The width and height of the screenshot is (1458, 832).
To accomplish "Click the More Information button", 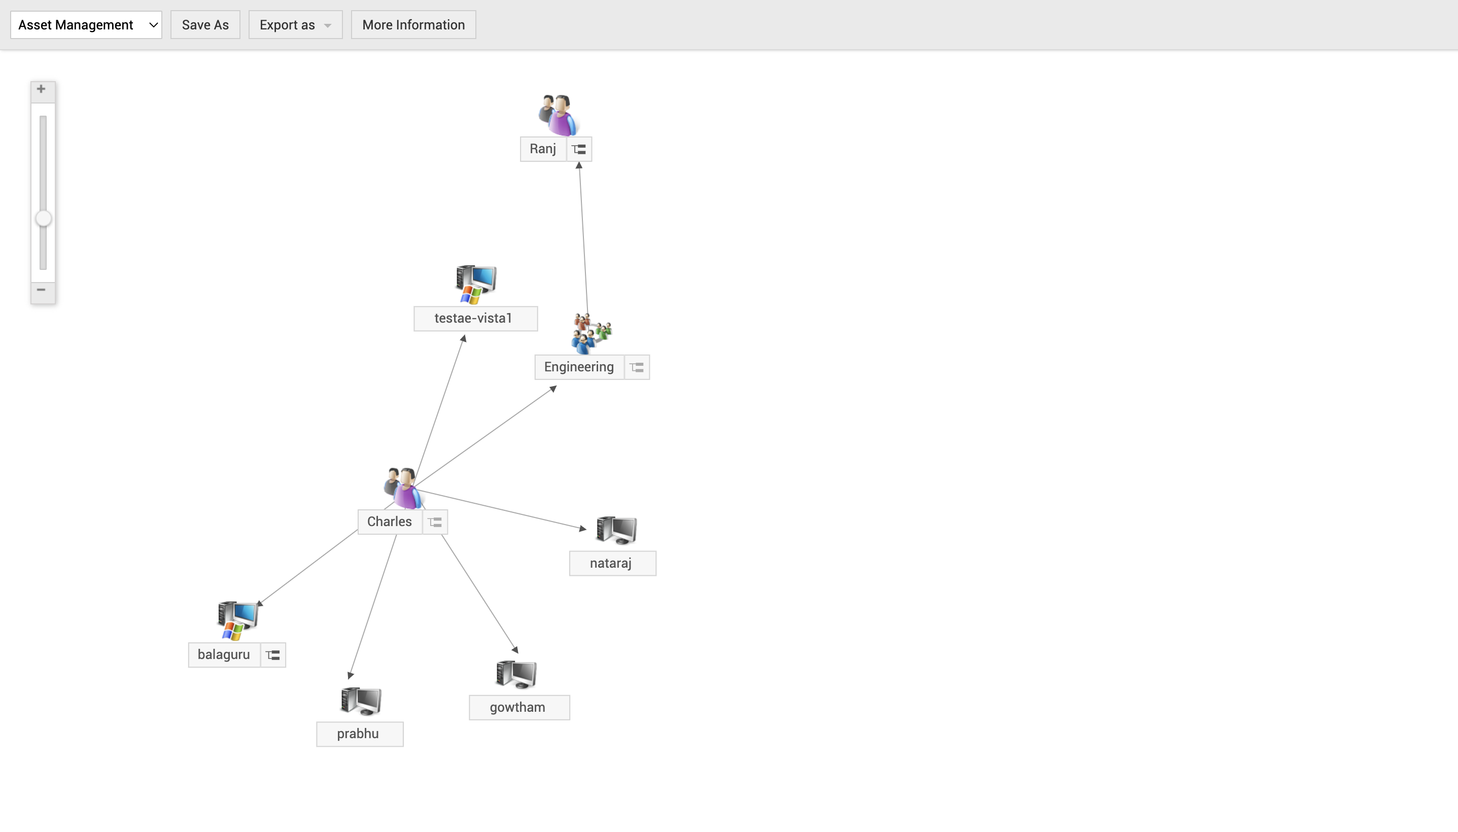I will point(413,24).
